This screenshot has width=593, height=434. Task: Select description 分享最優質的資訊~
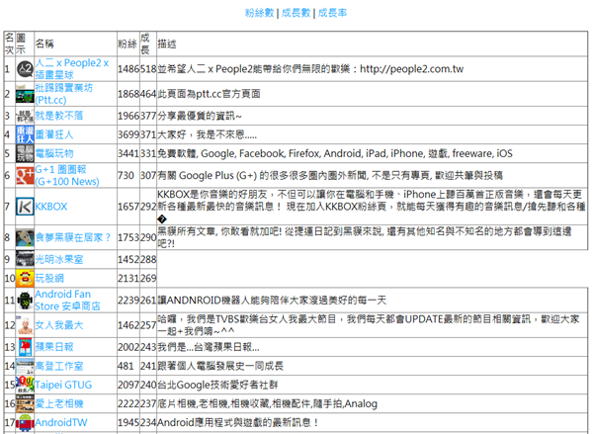(x=200, y=116)
